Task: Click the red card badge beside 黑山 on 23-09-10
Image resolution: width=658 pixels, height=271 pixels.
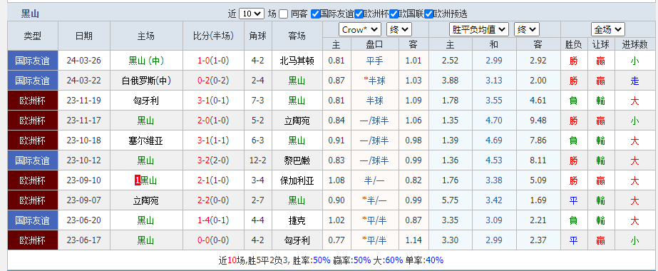Action: click(137, 181)
